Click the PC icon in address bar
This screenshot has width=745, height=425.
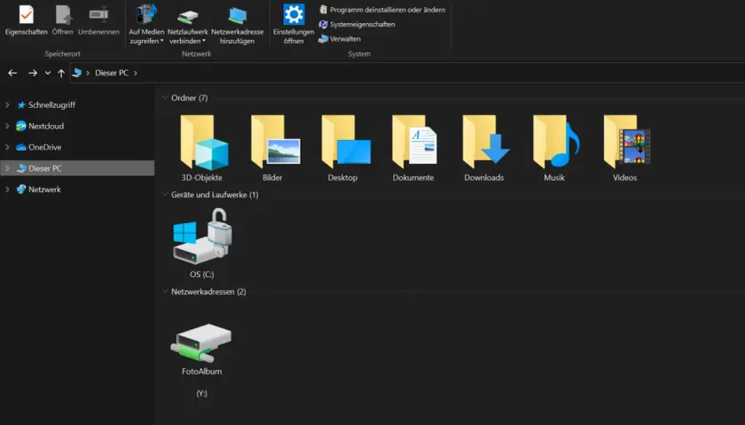[x=76, y=73]
